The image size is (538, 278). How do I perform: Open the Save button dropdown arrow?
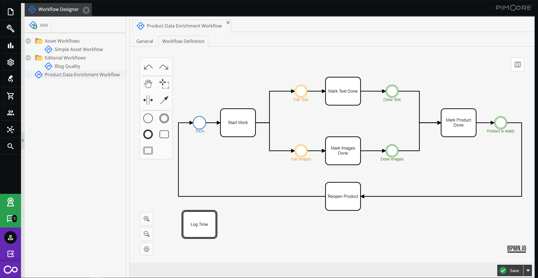(x=528, y=270)
